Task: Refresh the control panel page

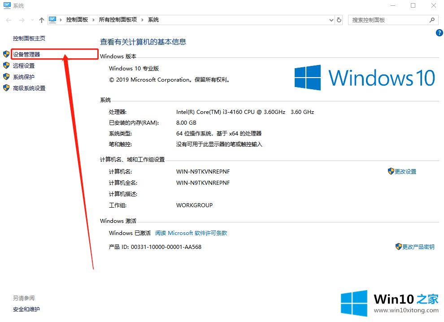Action: (339, 20)
